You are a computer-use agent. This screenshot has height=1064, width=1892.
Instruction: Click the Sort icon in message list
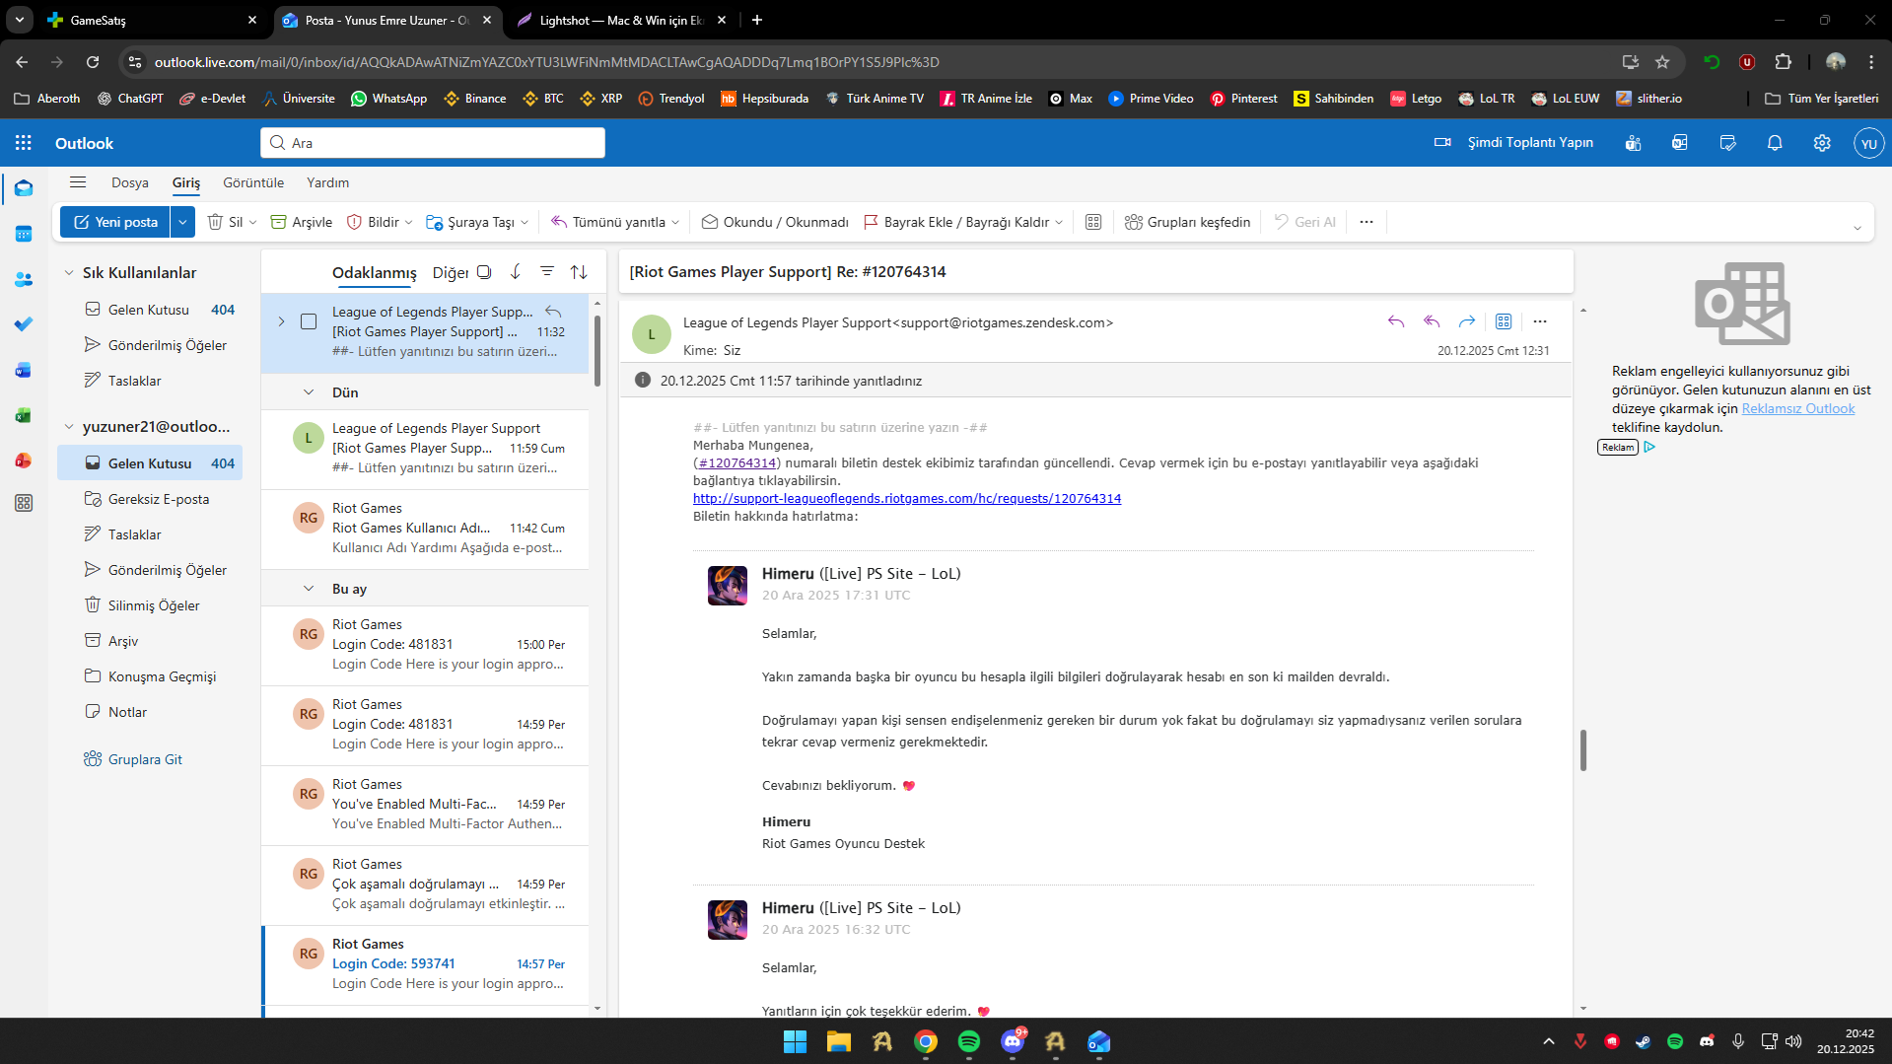coord(579,271)
